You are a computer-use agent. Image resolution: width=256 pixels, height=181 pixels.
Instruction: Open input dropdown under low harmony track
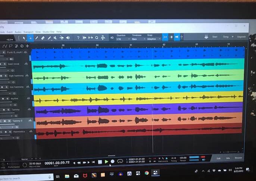(10, 94)
